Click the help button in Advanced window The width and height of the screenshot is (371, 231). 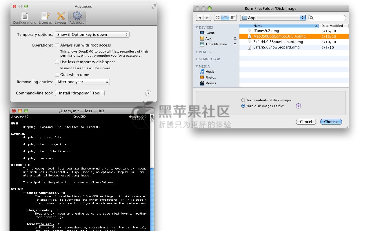coord(148,93)
